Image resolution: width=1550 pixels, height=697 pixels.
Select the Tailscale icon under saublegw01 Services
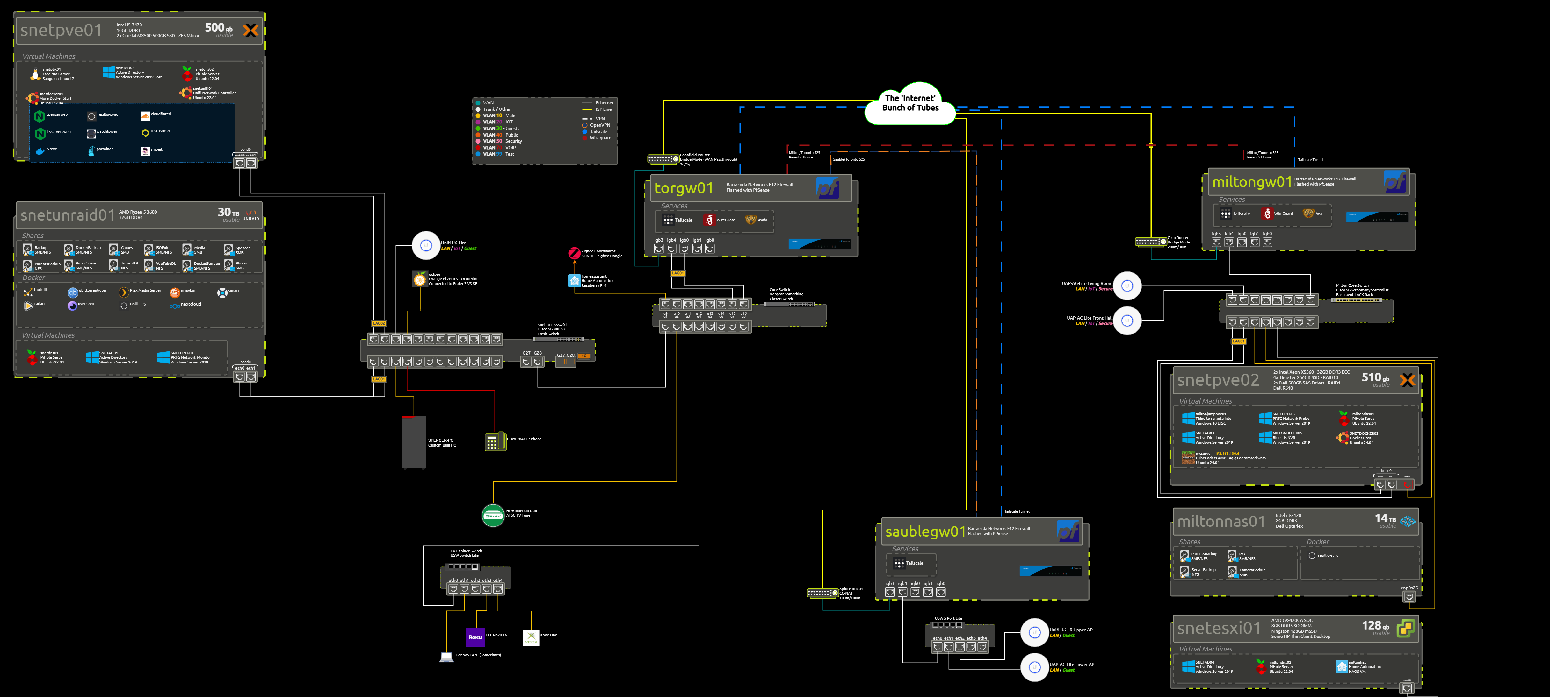[x=899, y=563]
